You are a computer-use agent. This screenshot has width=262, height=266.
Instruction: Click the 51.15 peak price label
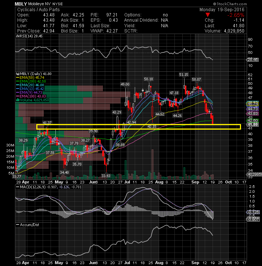(x=184, y=74)
